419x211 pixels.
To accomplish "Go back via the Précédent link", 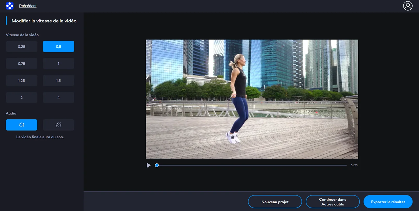I will 28,6.
